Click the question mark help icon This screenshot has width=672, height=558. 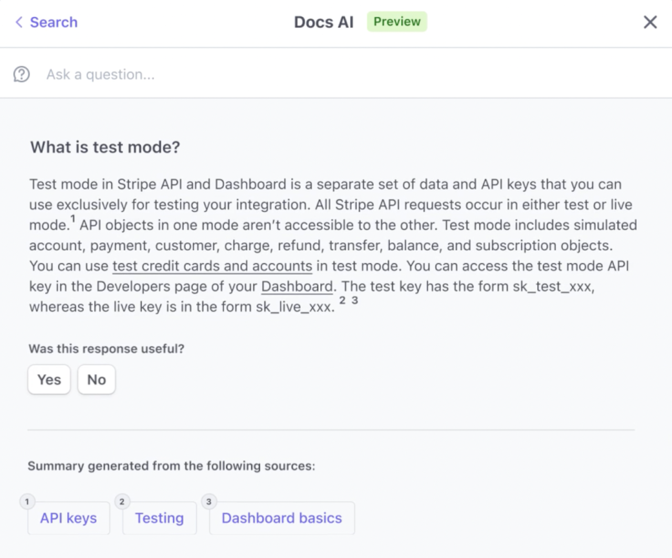pyautogui.click(x=22, y=75)
